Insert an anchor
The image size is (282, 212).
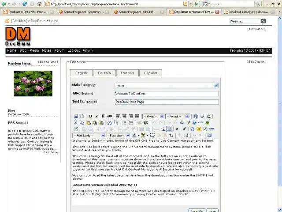pos(182,123)
